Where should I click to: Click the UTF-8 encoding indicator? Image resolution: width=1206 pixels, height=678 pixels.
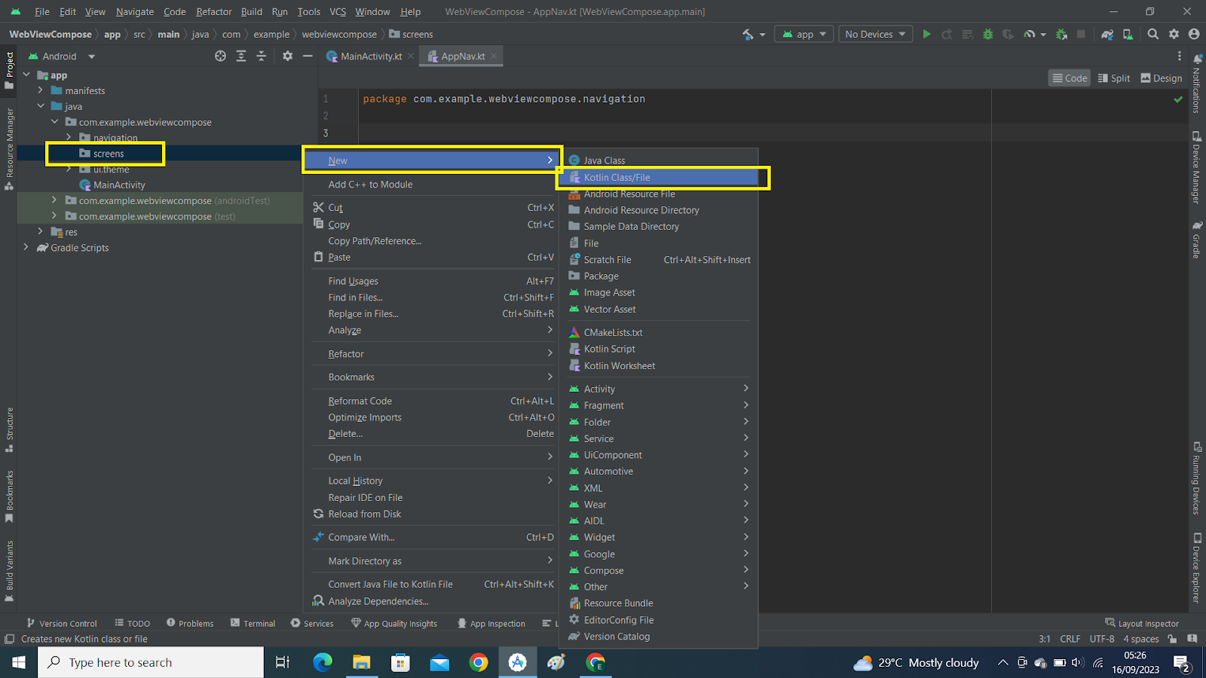click(1101, 639)
